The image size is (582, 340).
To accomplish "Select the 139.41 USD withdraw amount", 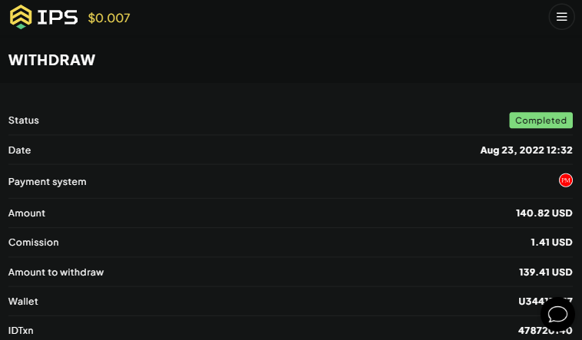I will [545, 272].
